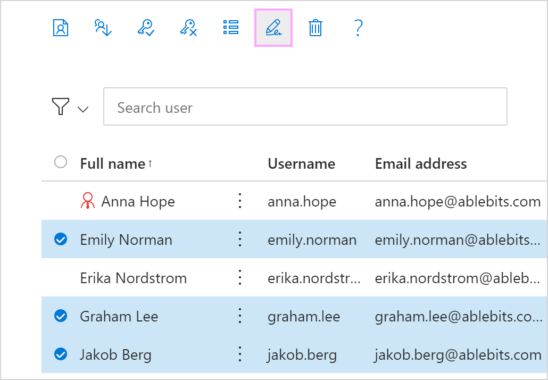Open help question mark icon

[x=358, y=28]
